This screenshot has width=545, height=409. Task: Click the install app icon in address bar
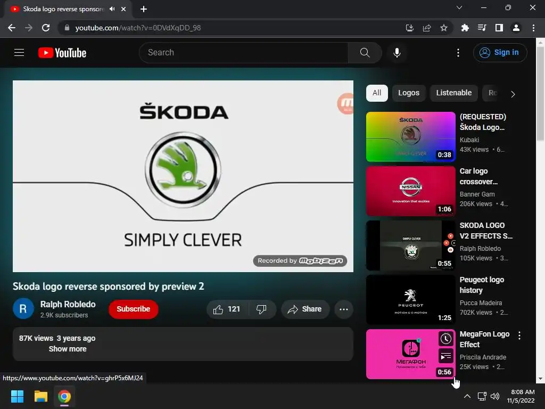pos(410,28)
